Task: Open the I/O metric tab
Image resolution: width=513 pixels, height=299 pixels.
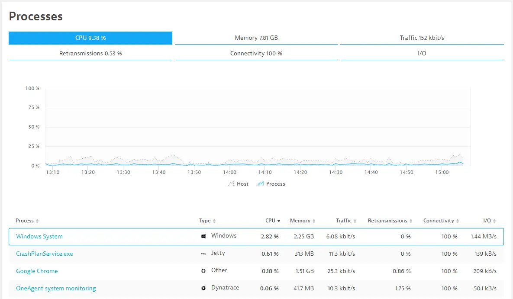Action: point(422,53)
